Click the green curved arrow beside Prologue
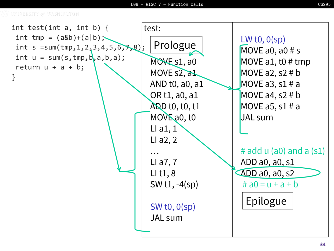Screen dimensions: 334x251 pyautogui.click(x=197, y=53)
